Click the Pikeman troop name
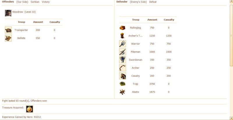The image size is (233, 120). [x=135, y=52]
